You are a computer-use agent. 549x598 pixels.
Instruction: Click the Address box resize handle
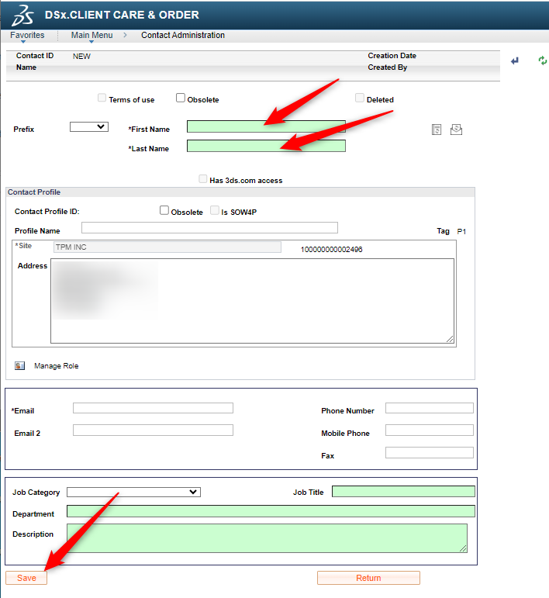[x=450, y=338]
